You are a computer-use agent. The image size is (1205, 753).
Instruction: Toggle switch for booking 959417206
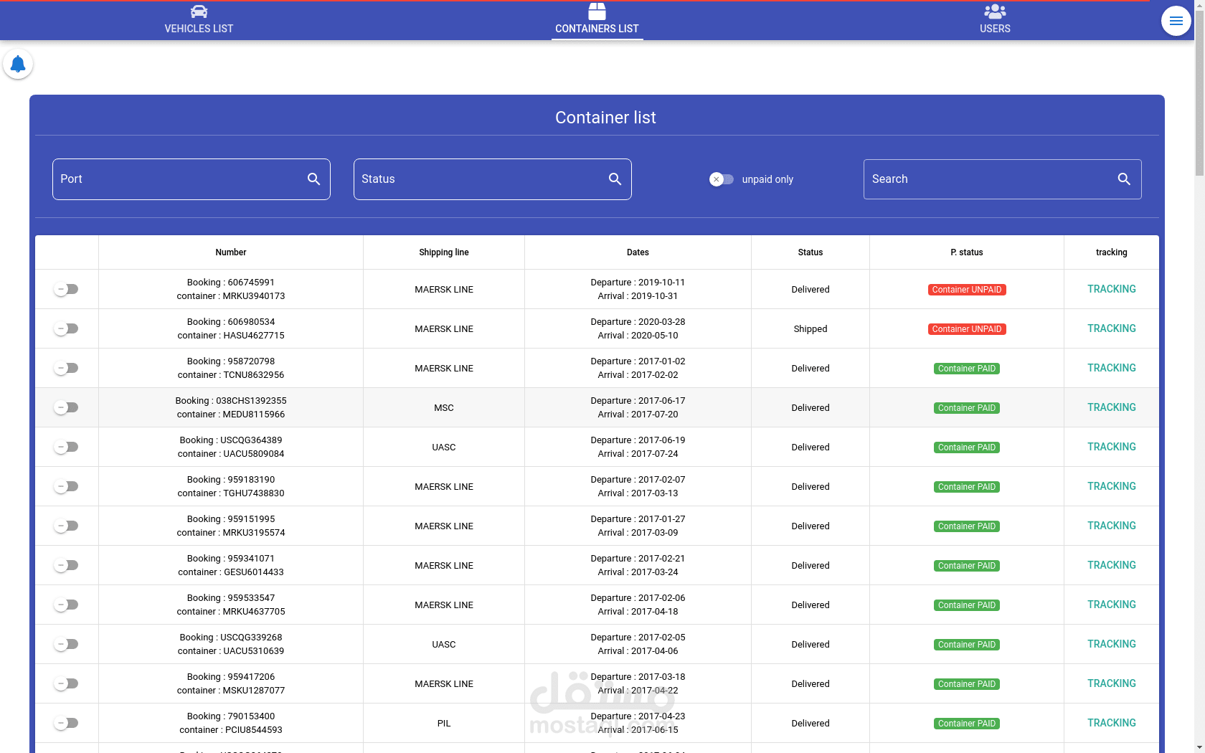click(x=66, y=683)
